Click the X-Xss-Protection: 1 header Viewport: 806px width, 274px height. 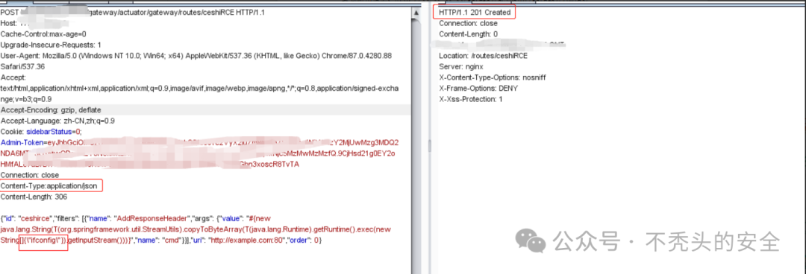(471, 99)
